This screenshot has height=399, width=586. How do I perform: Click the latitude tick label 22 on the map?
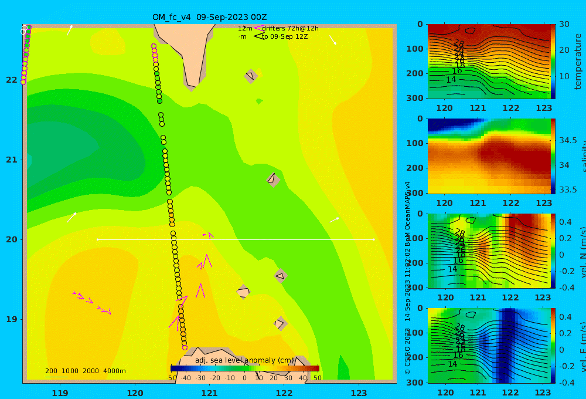pyautogui.click(x=12, y=80)
